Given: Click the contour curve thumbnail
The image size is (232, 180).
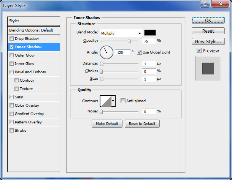Looking at the screenshot, I should pyautogui.click(x=105, y=101).
